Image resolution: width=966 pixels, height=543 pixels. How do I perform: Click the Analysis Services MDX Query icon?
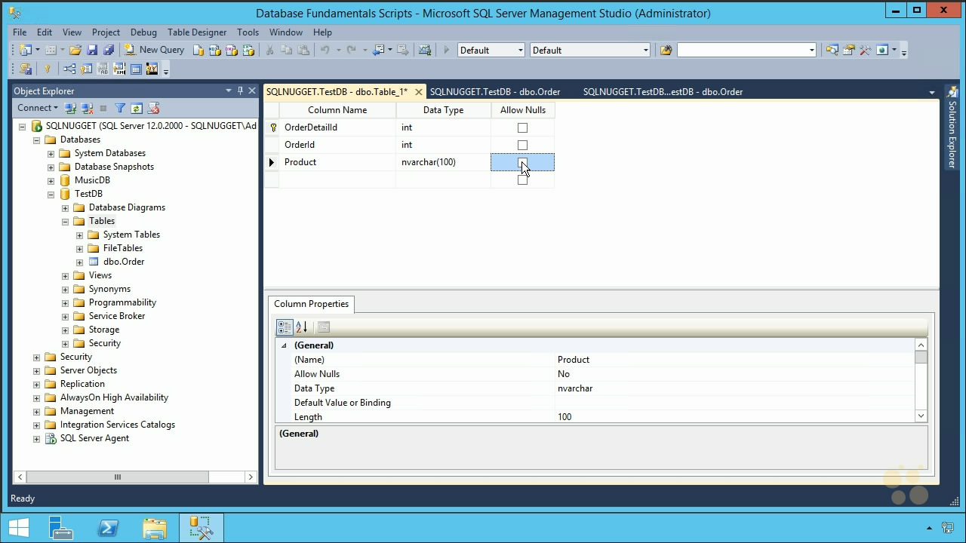coord(215,51)
